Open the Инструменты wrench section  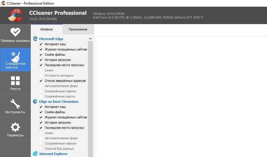point(15,106)
